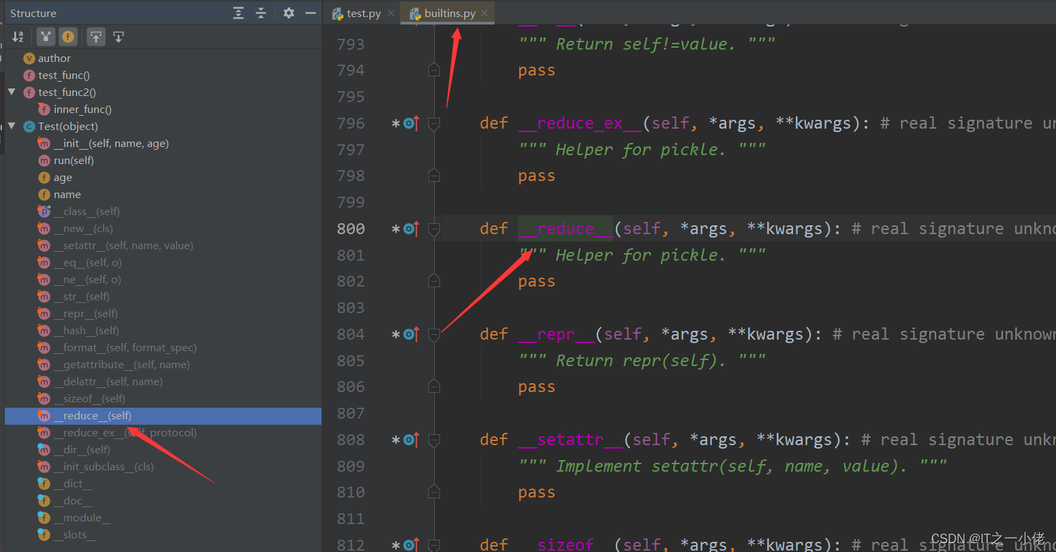Collapse the test_func2() tree node
The width and height of the screenshot is (1056, 552).
12,92
